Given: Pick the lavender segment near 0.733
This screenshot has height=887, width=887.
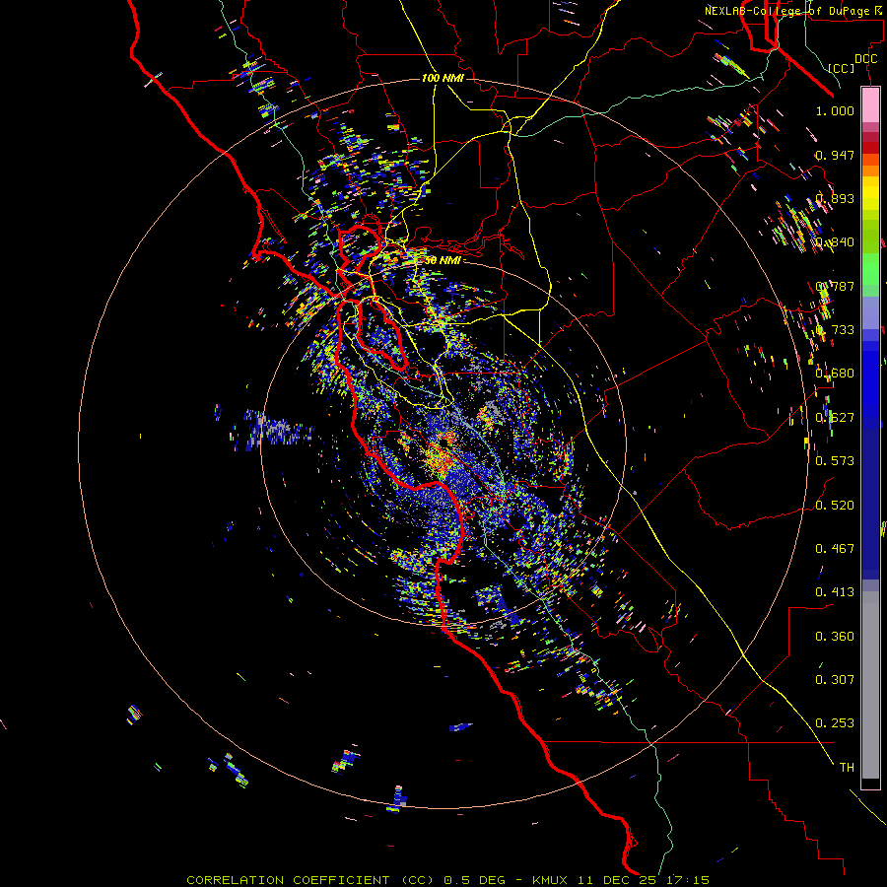Looking at the screenshot, I should (870, 312).
